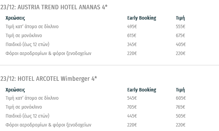This screenshot has width=219, height=131.
Task: Click the 345€ child early booking price
Action: (x=132, y=44)
